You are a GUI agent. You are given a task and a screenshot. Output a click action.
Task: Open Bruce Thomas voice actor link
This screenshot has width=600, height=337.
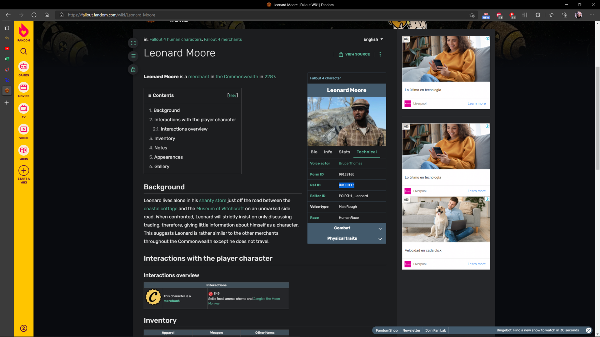click(x=350, y=164)
